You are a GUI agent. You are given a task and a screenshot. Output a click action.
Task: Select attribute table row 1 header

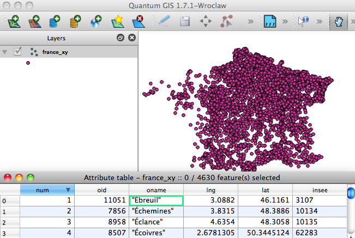coord(10,211)
